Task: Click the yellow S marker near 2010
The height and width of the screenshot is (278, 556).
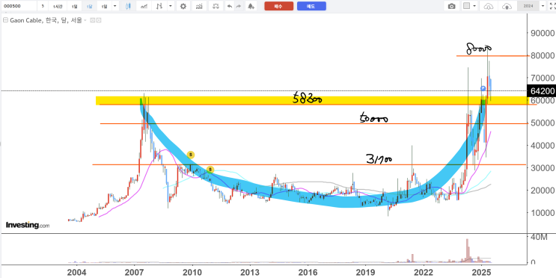Action: (191, 155)
